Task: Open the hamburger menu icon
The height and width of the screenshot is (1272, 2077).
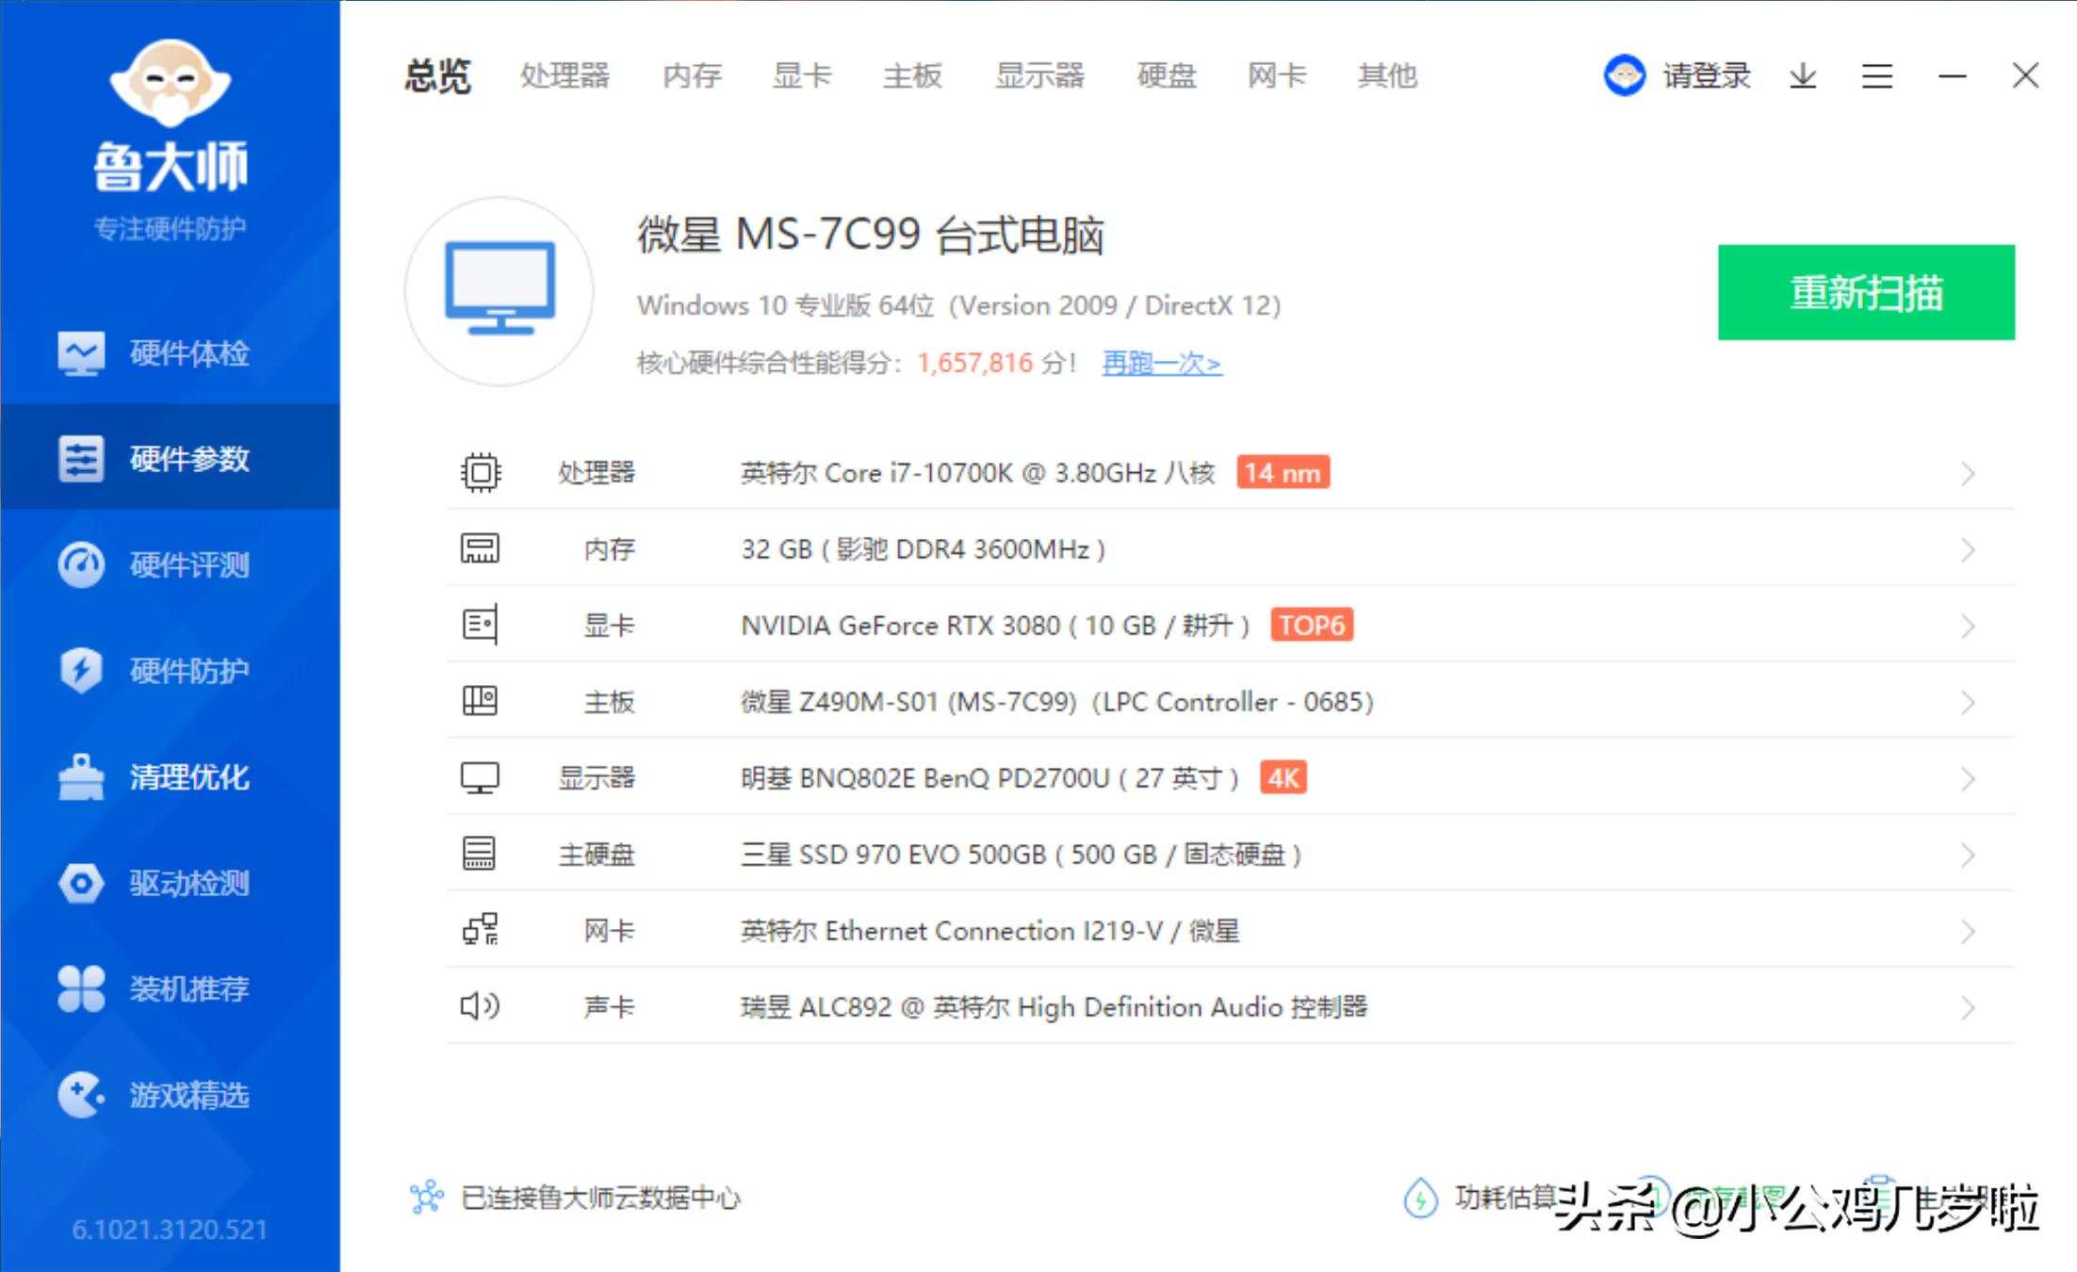Action: click(1876, 75)
